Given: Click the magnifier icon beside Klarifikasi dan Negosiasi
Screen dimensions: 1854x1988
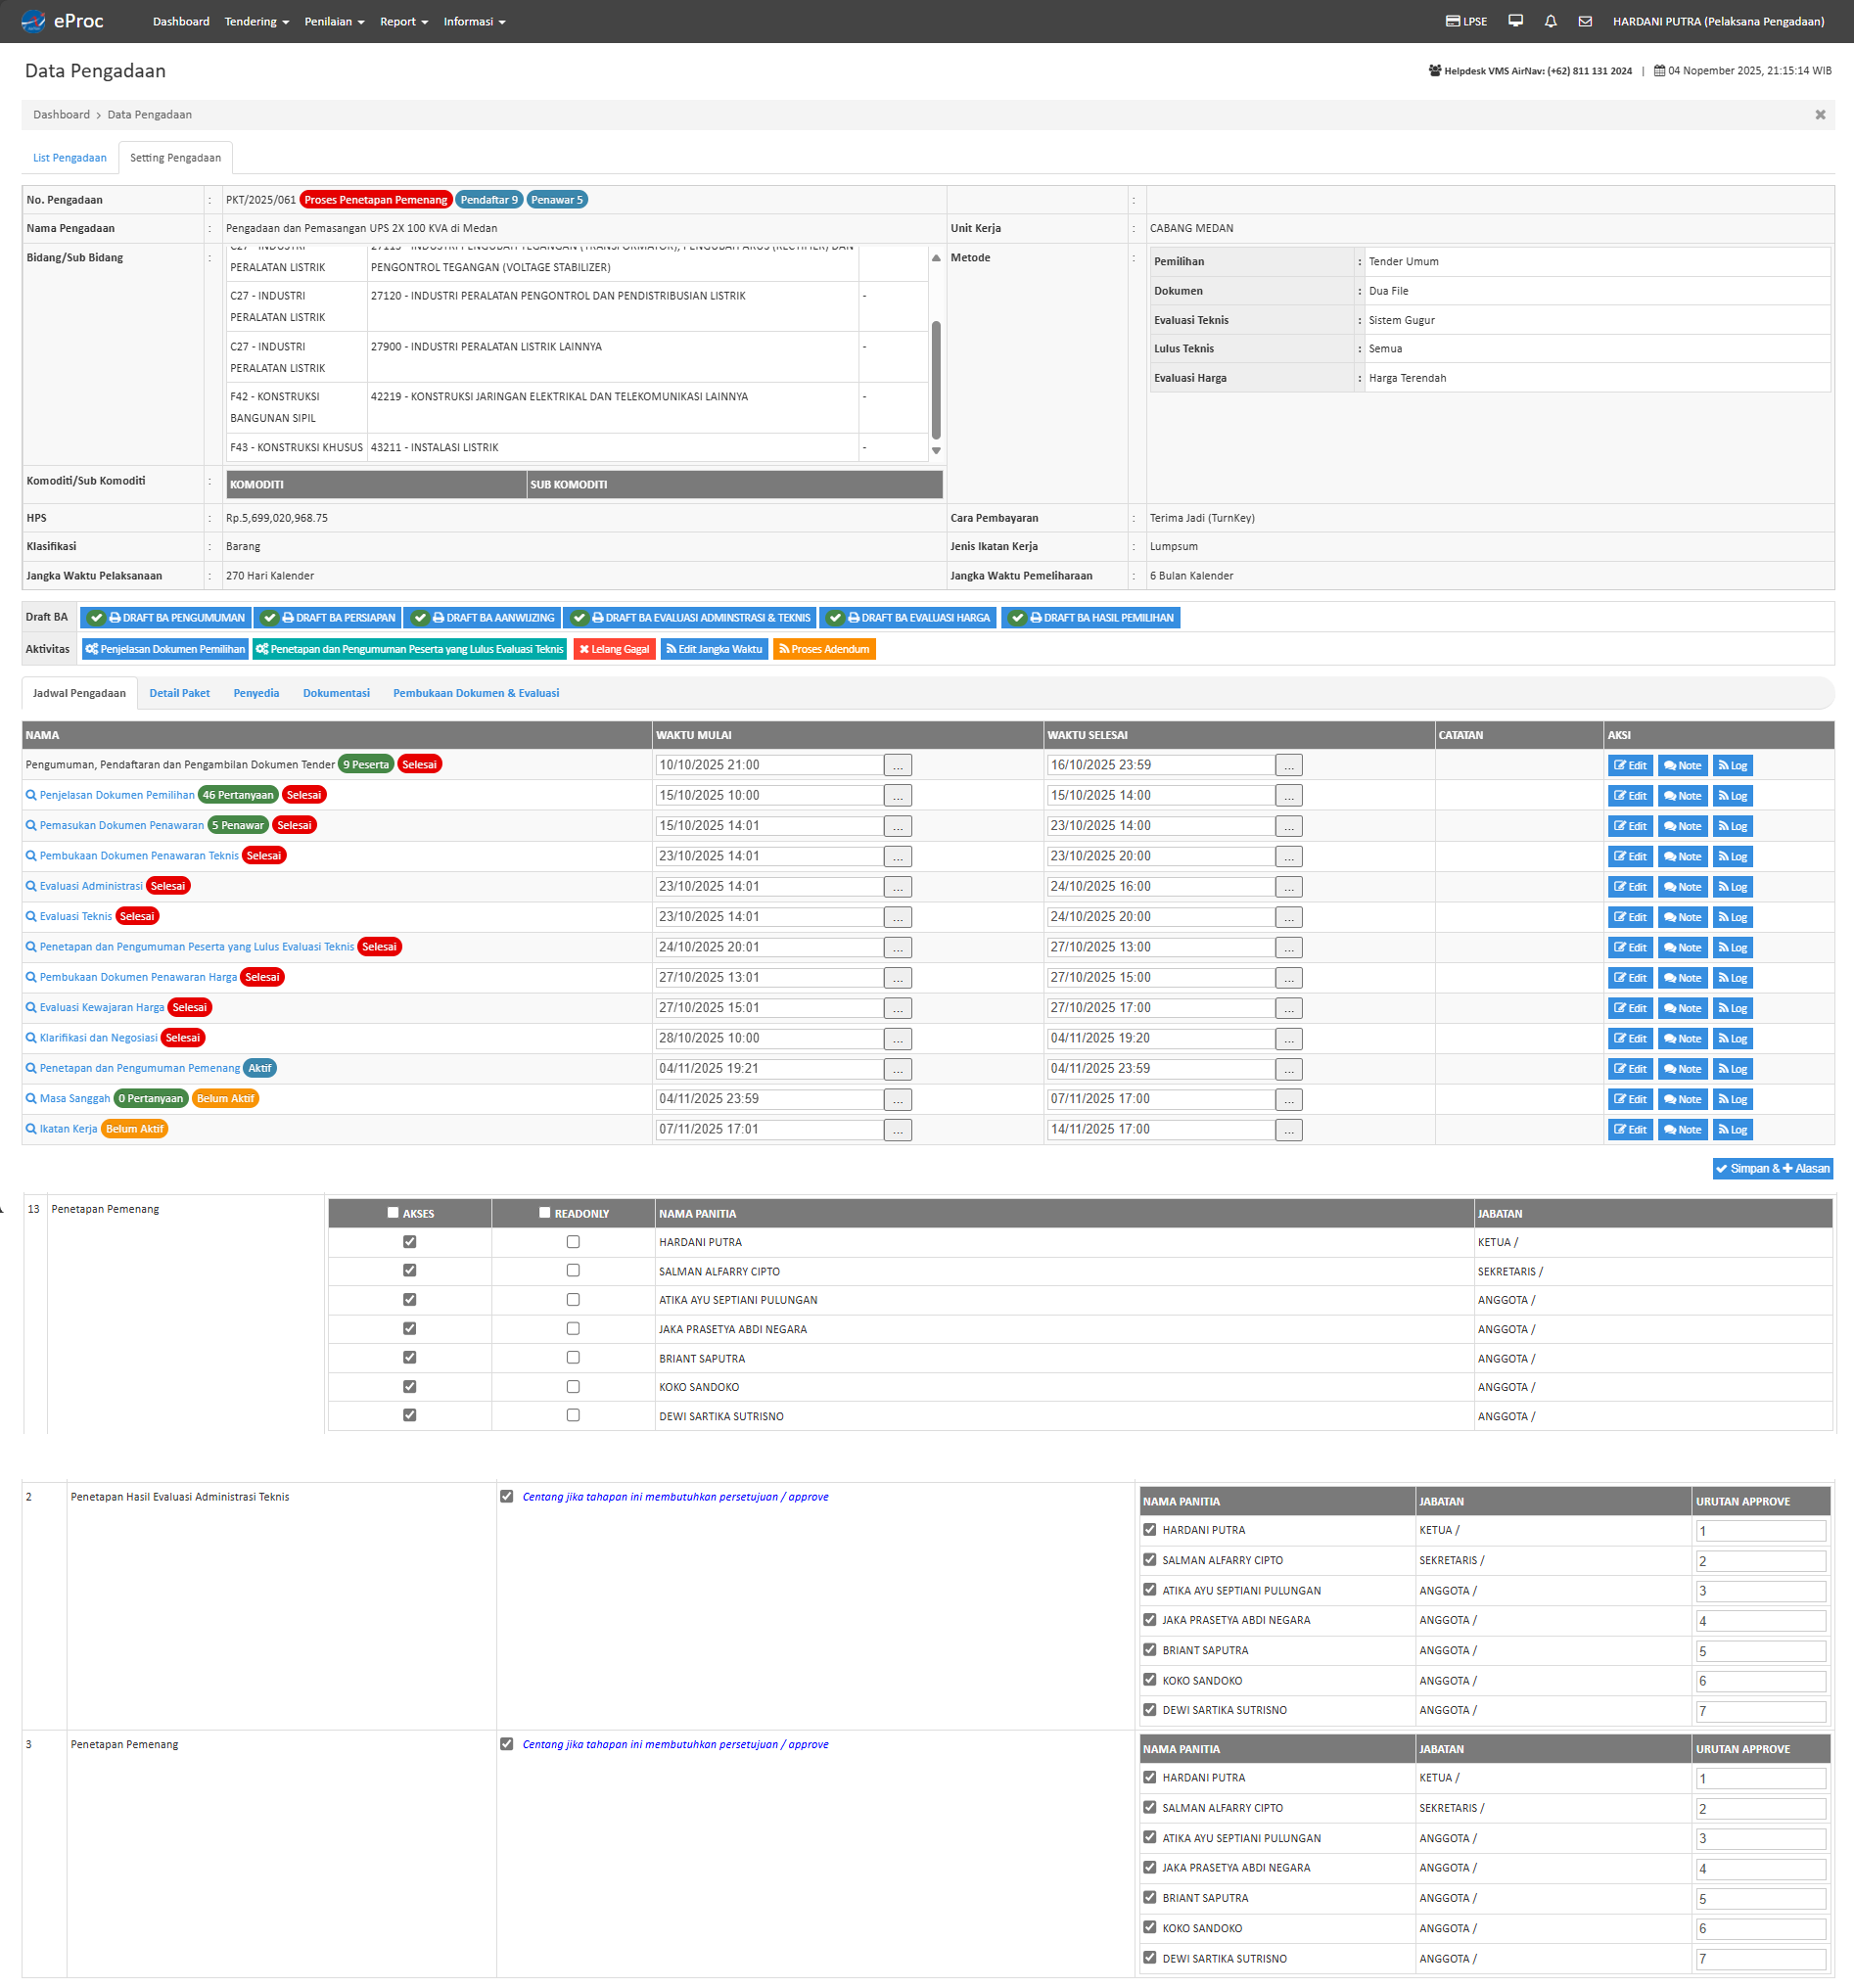Looking at the screenshot, I should [x=31, y=1038].
